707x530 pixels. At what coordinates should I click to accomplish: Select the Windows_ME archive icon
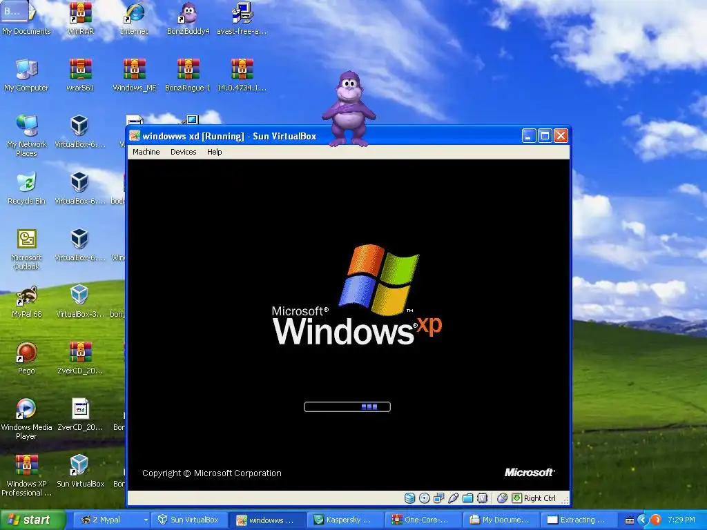point(135,75)
